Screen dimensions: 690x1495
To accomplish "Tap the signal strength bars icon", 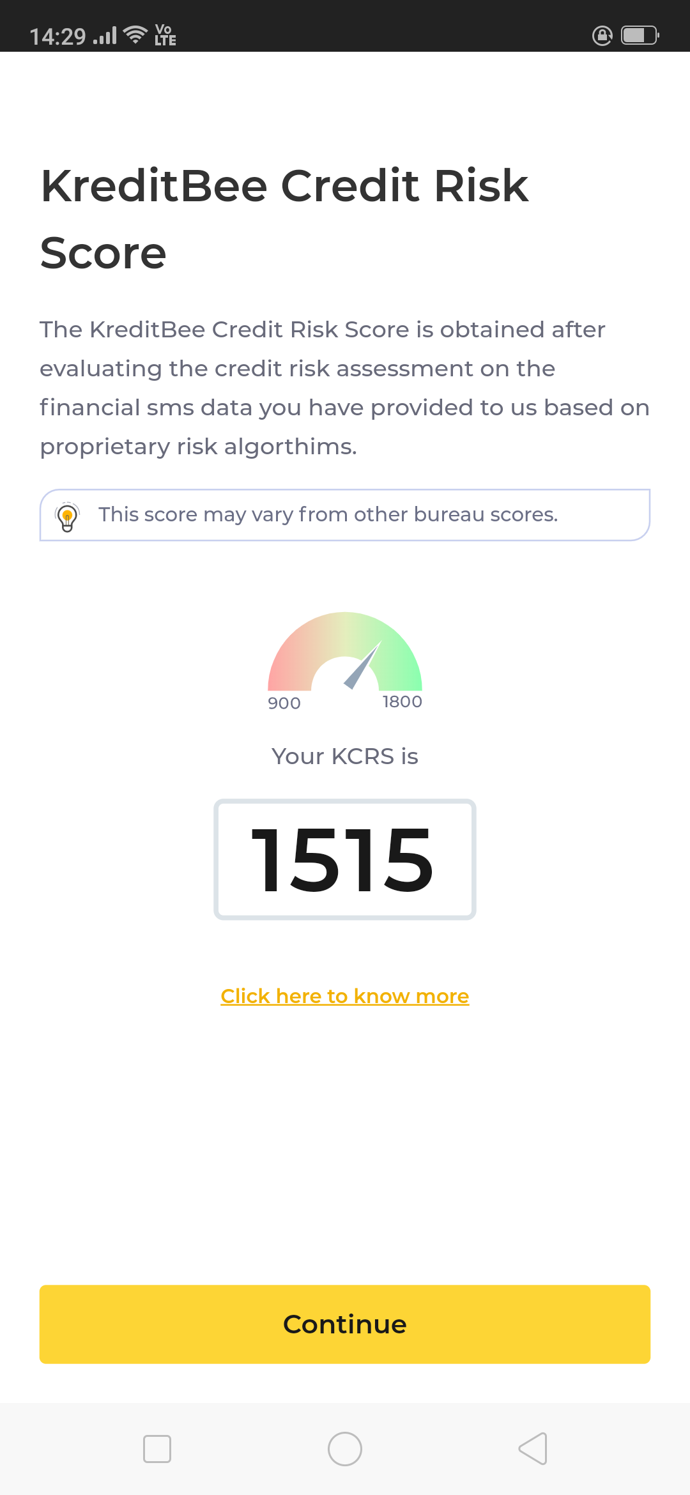I will pos(105,36).
